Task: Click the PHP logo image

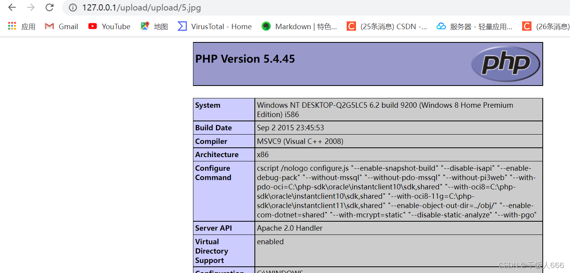Action: (506, 63)
